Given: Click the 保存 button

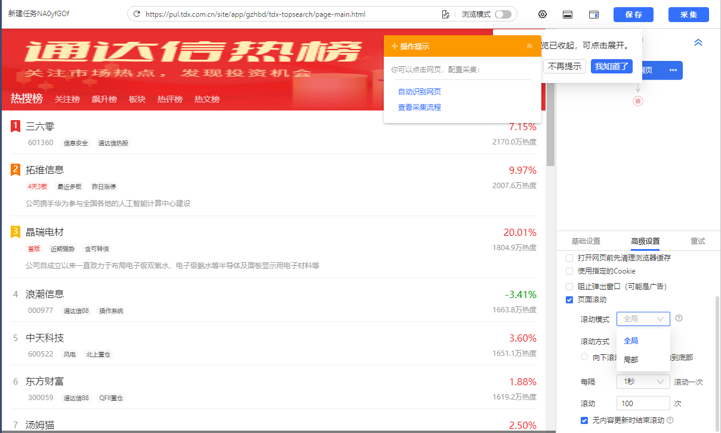Looking at the screenshot, I should point(634,15).
